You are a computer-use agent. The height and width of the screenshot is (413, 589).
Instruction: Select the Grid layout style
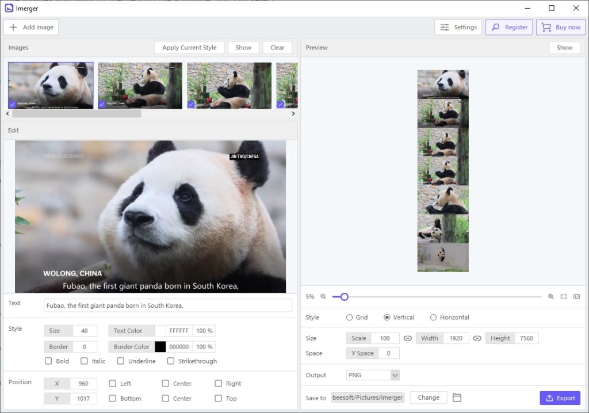(350, 317)
